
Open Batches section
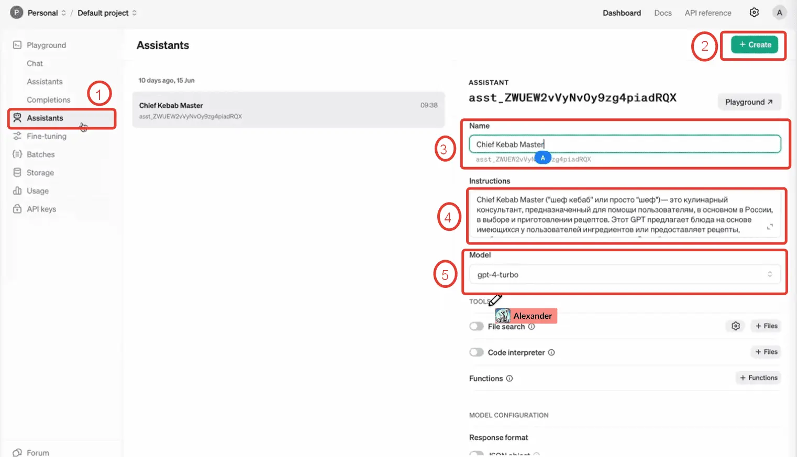pos(41,154)
